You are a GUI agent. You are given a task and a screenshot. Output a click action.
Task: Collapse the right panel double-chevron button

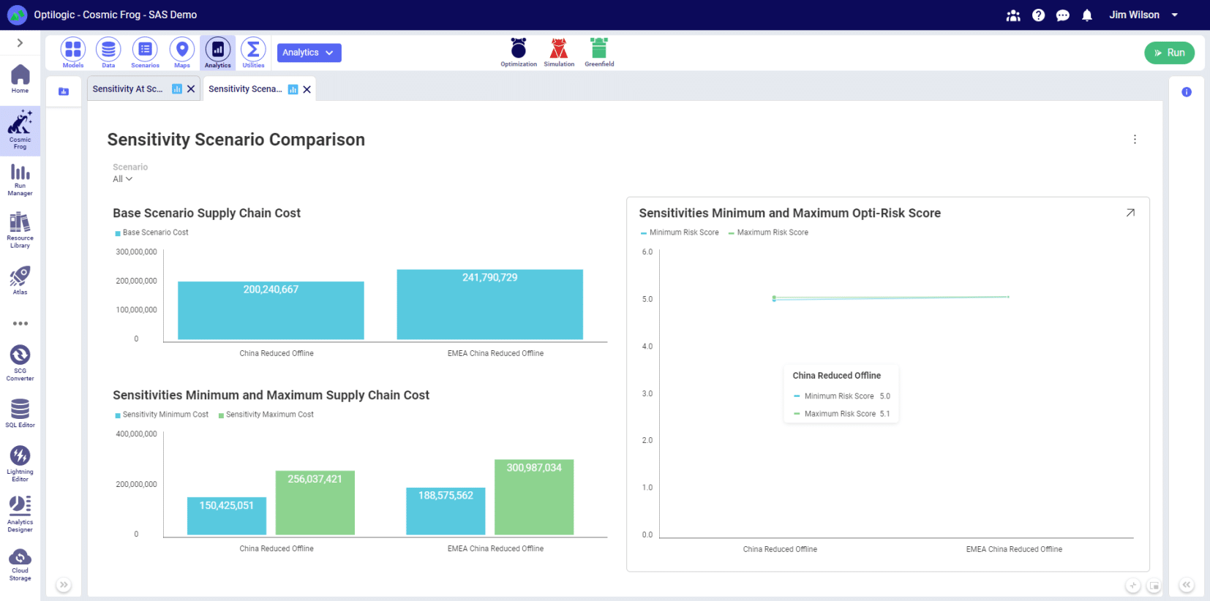tap(1187, 585)
